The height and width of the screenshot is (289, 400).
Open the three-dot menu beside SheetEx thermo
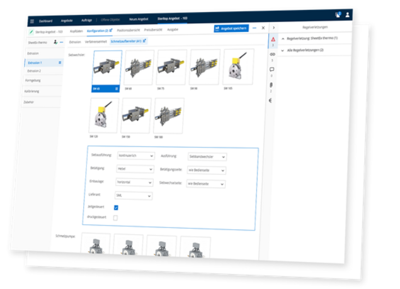(62, 42)
